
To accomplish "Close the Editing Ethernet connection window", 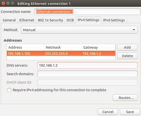I will 3,4.
